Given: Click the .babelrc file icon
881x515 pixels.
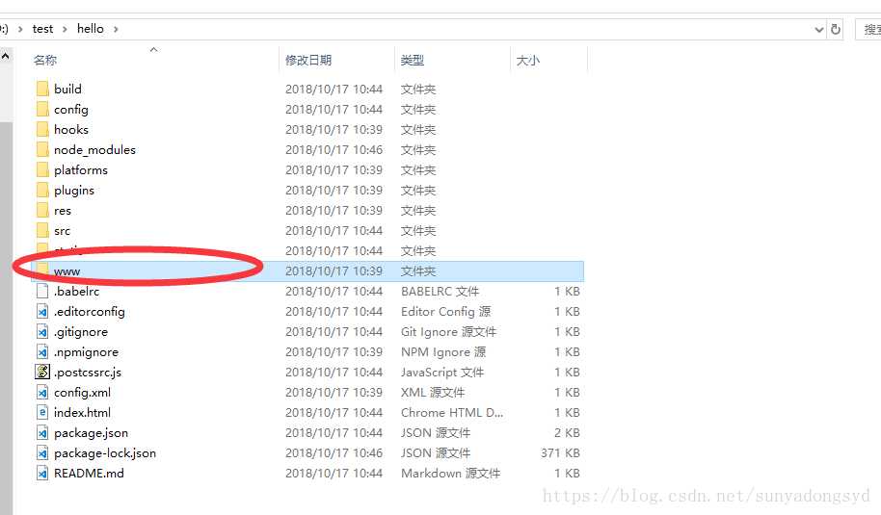Looking at the screenshot, I should pyautogui.click(x=42, y=291).
